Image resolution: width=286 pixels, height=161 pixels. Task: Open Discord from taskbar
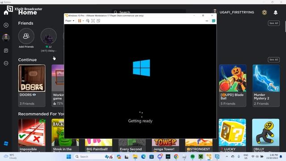(160, 157)
